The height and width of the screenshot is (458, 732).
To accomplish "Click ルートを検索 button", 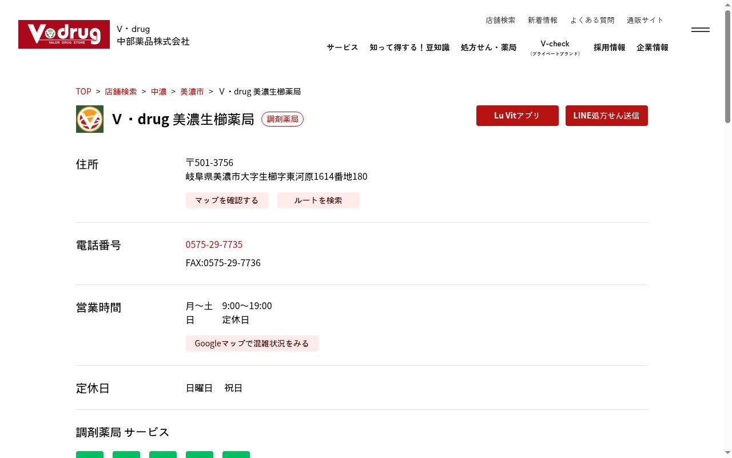I will [x=319, y=200].
